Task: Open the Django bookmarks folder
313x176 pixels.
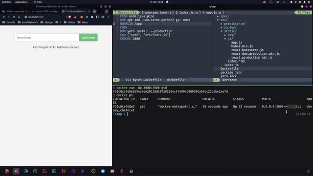Action: [47, 22]
